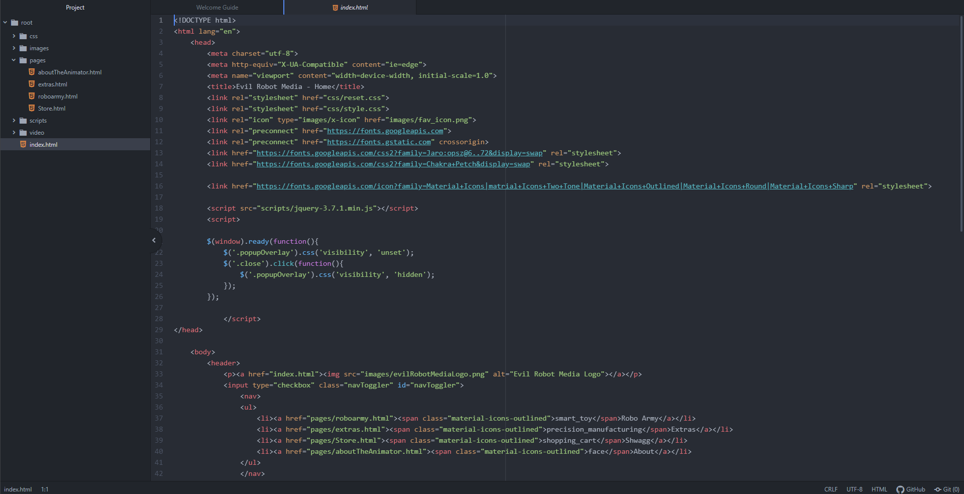This screenshot has height=494, width=964.
Task: Click the scripts folder icon
Action: pyautogui.click(x=23, y=121)
